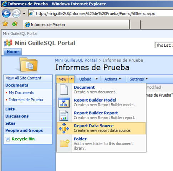Screen dimensions: 173x171
Task: Select the Home tab
Action: pos(12,52)
